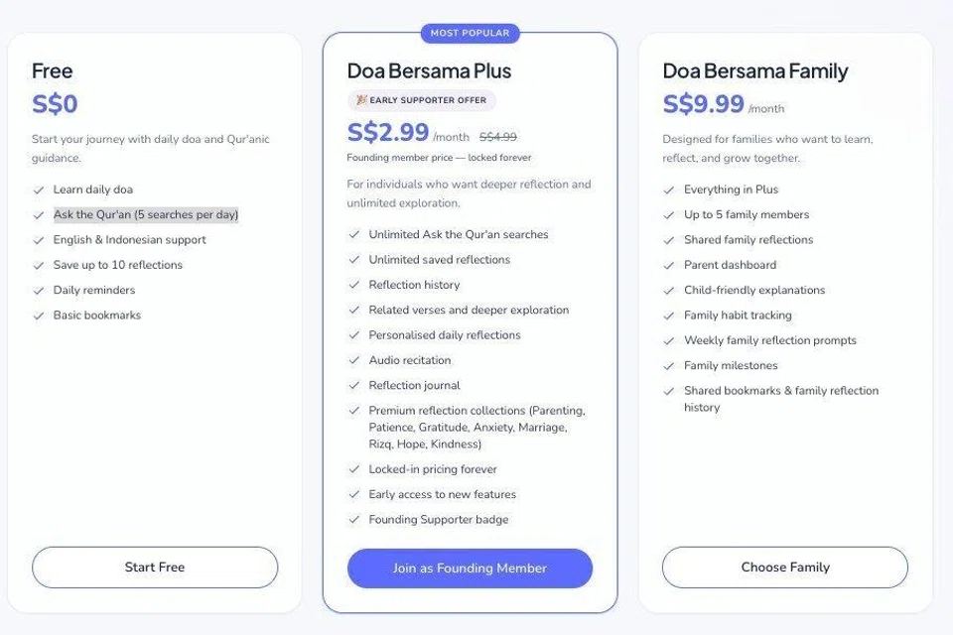The height and width of the screenshot is (635, 953).
Task: Click the Doa Bersama Plus heading
Action: coord(429,71)
